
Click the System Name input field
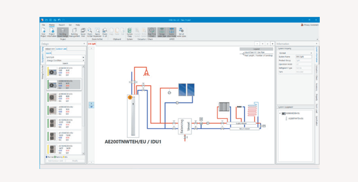tap(303, 57)
